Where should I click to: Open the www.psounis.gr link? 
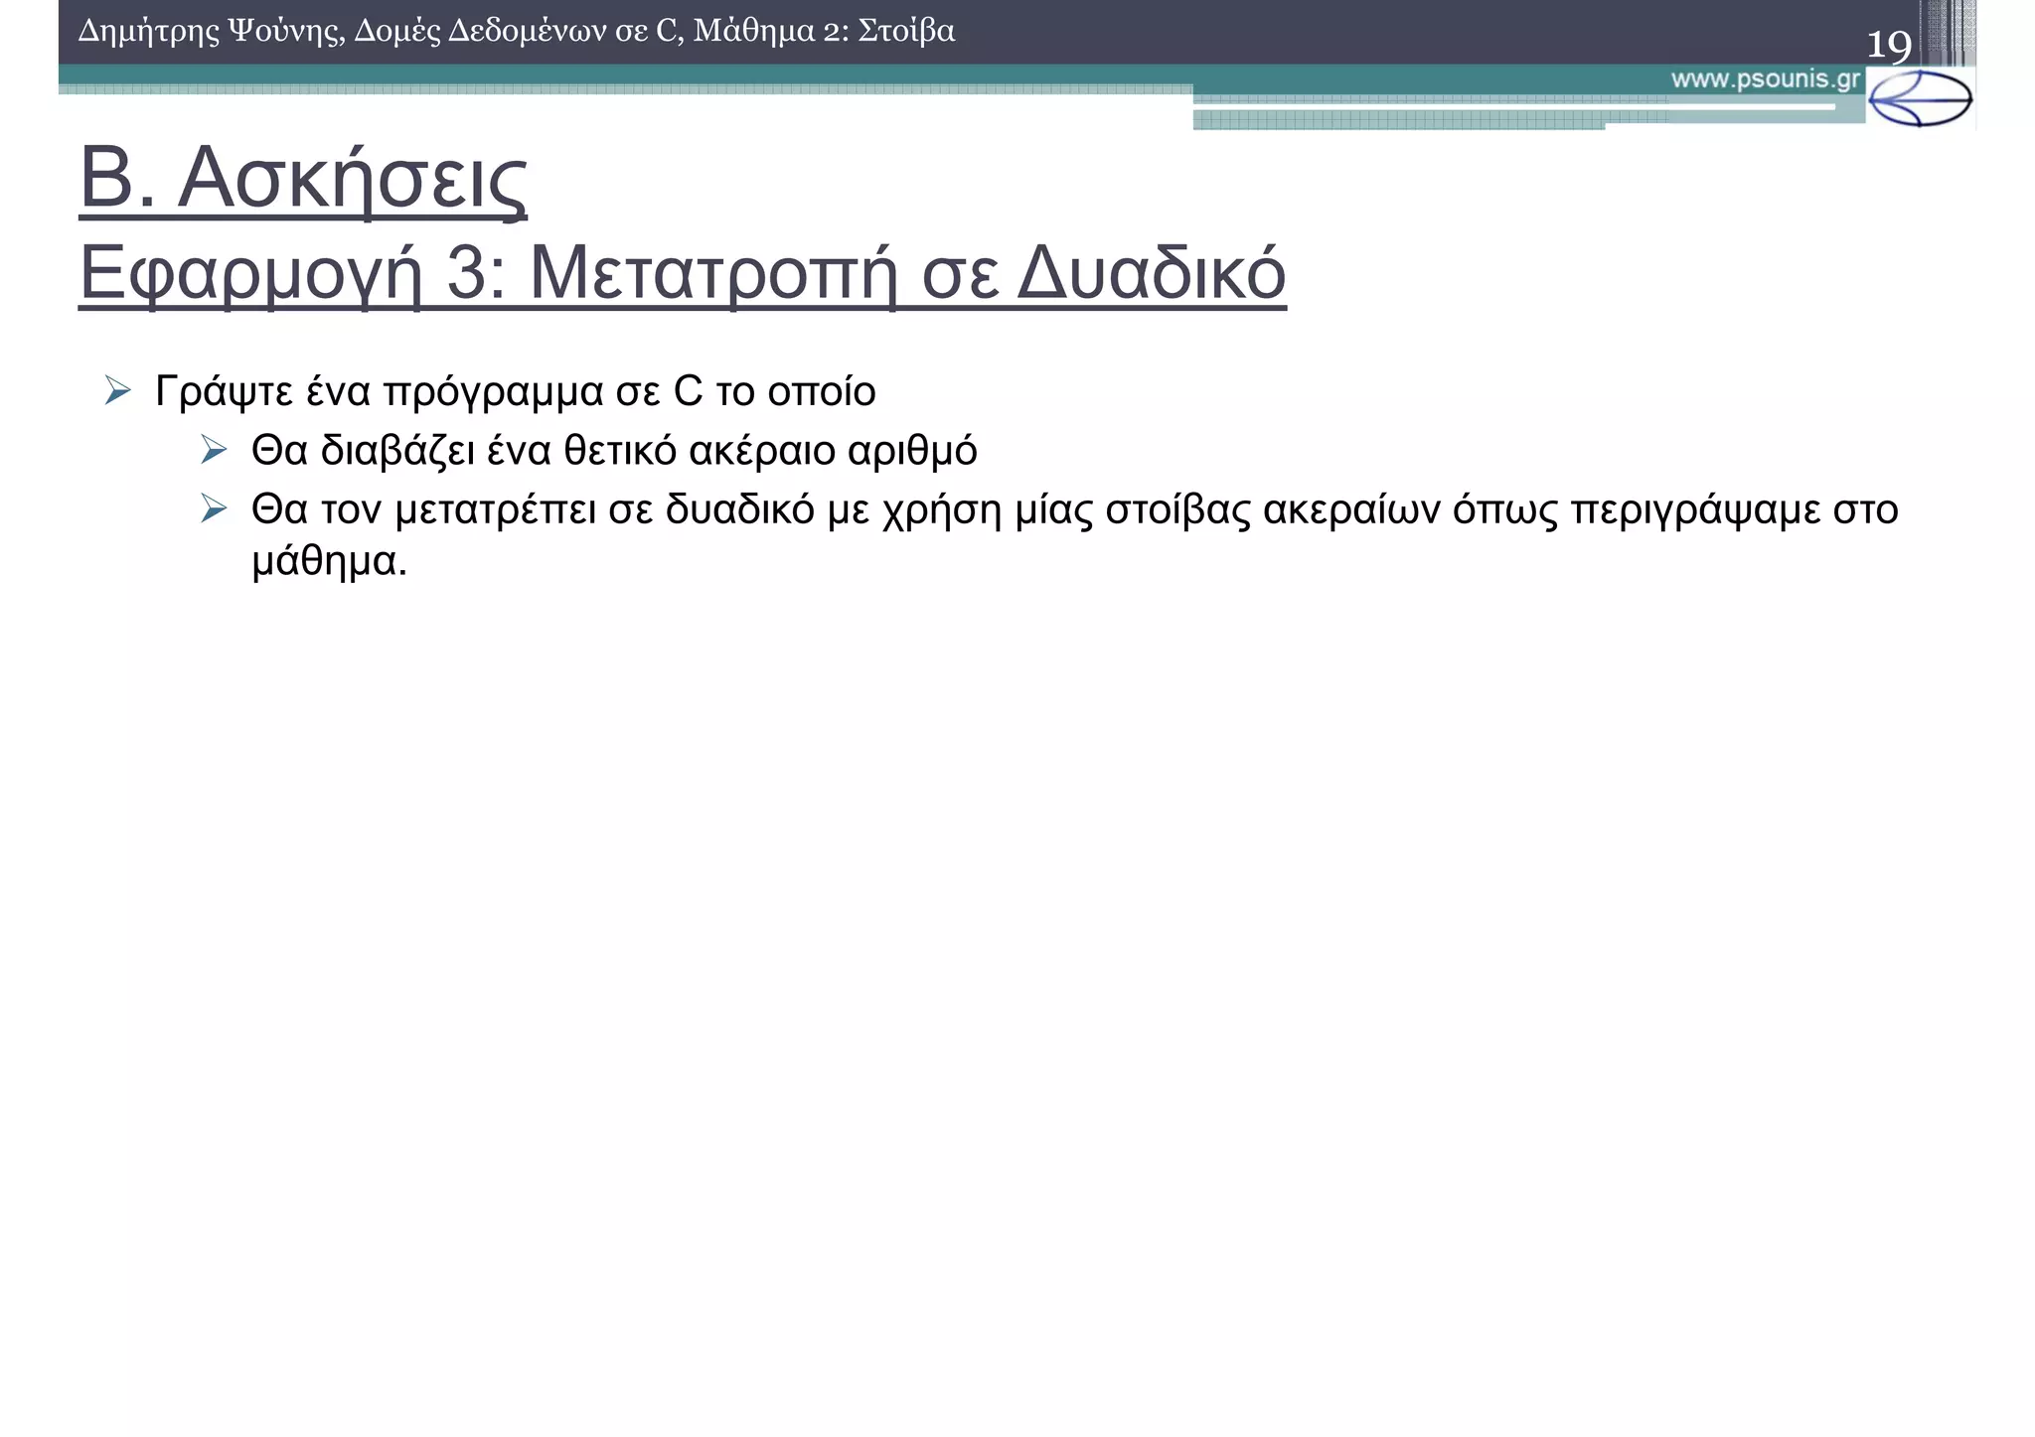coord(1766,80)
